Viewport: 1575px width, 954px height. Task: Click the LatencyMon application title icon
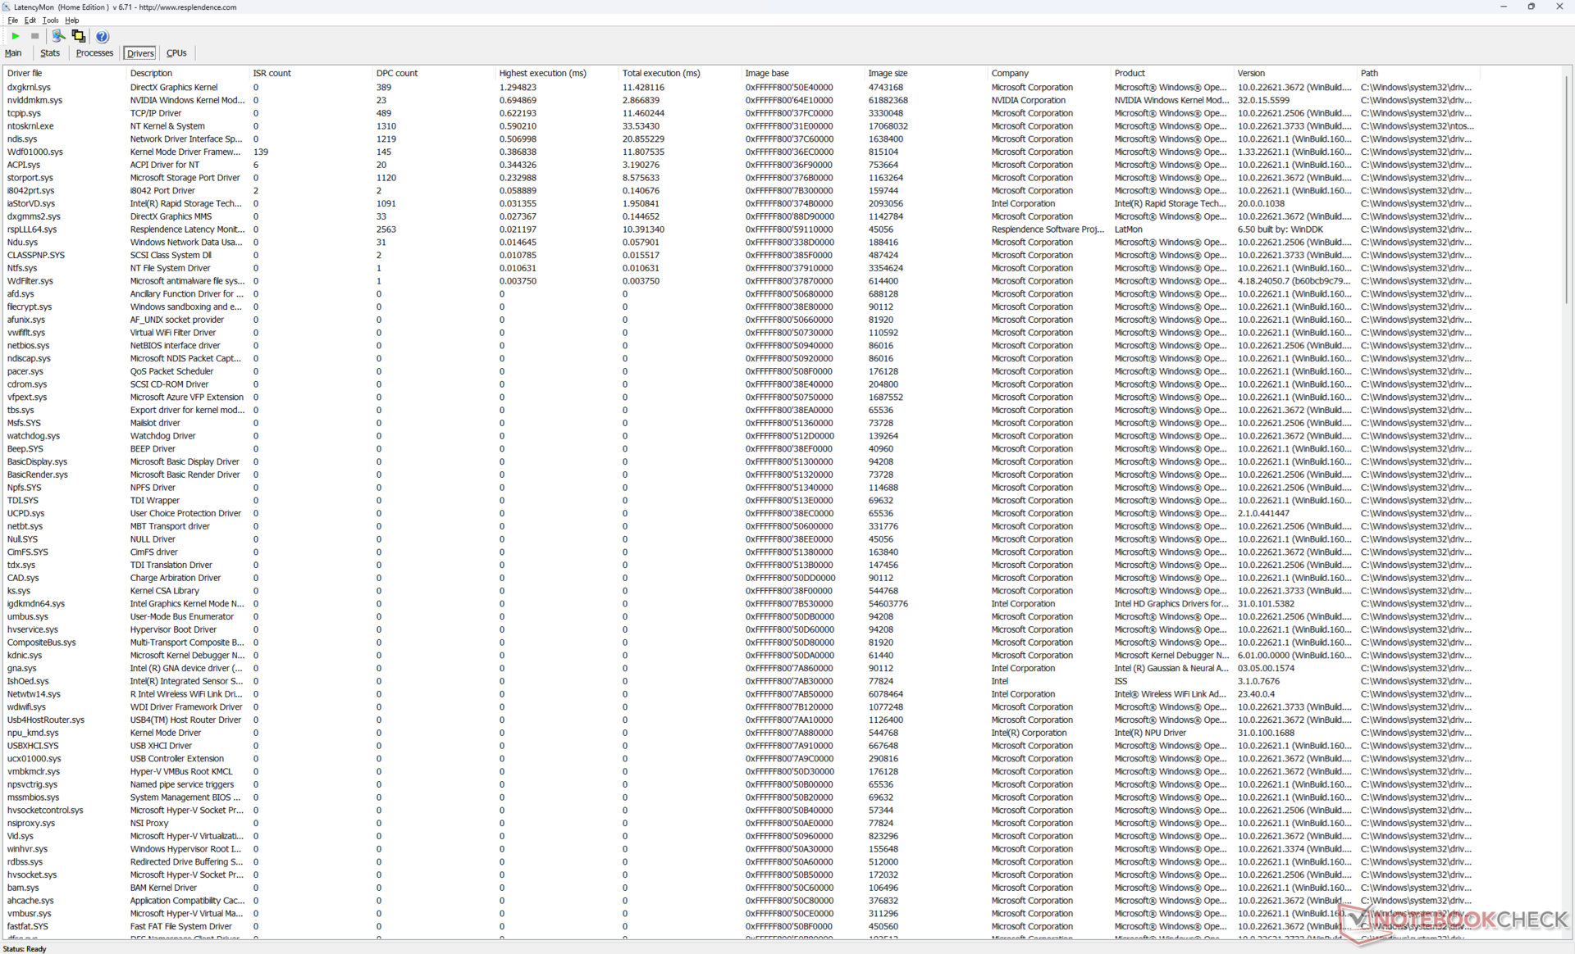(x=7, y=7)
